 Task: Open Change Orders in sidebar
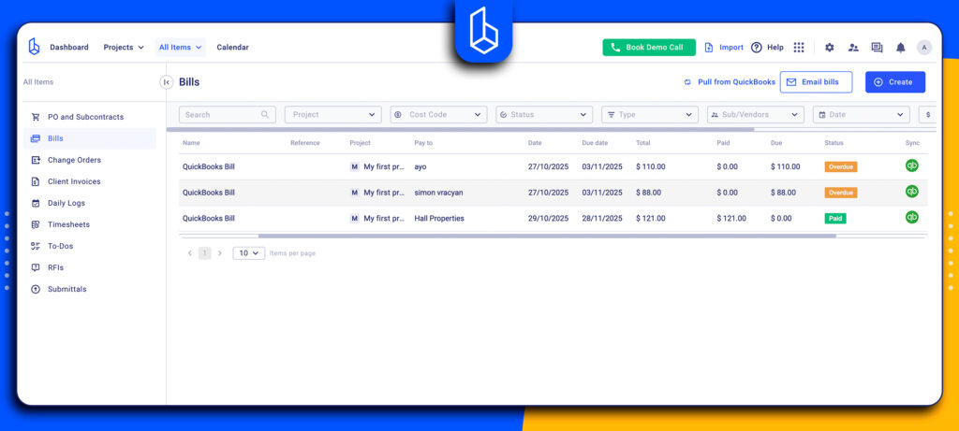point(90,160)
